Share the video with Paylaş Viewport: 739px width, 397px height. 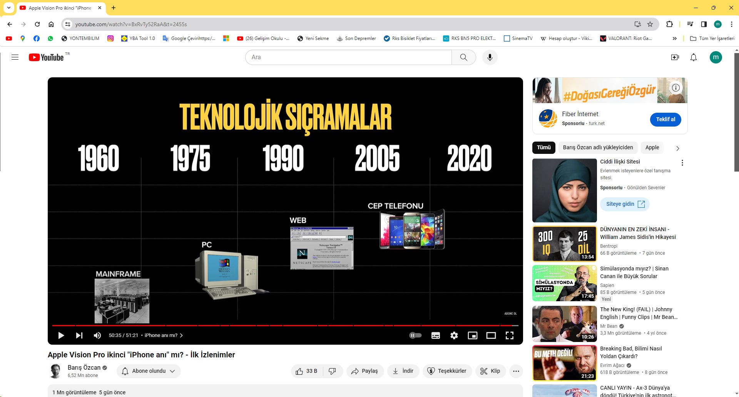coord(365,371)
